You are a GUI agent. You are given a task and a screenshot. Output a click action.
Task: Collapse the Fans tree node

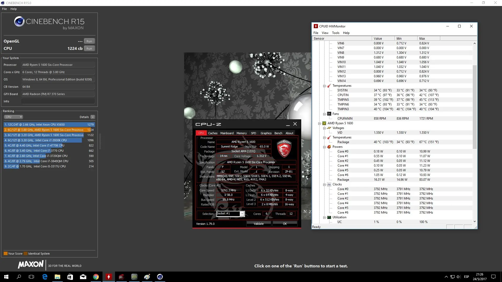point(324,114)
